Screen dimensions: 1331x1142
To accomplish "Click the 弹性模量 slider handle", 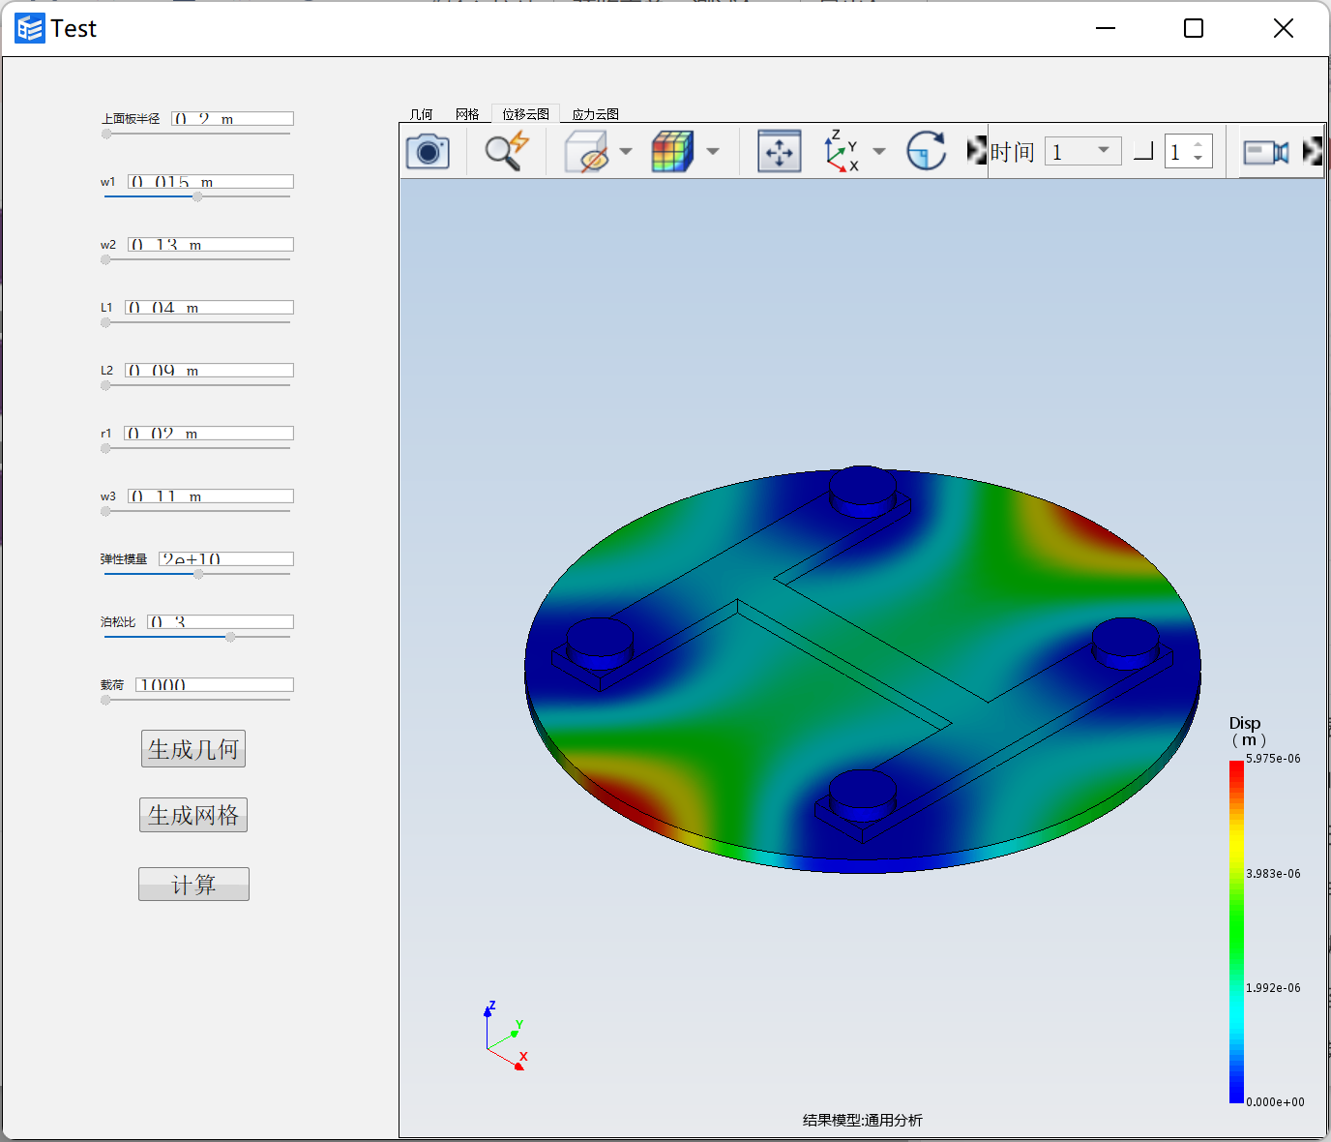I will pyautogui.click(x=198, y=574).
